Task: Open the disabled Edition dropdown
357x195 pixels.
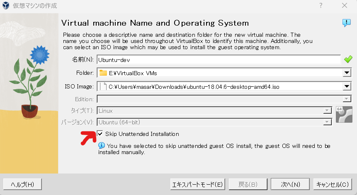Action: pos(347,99)
